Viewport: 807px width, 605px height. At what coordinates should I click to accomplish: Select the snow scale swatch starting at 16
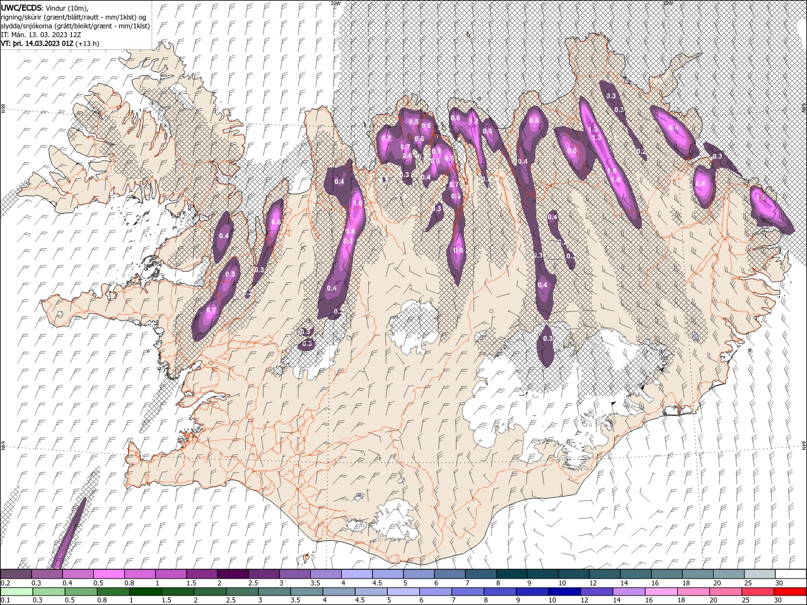[x=666, y=574]
